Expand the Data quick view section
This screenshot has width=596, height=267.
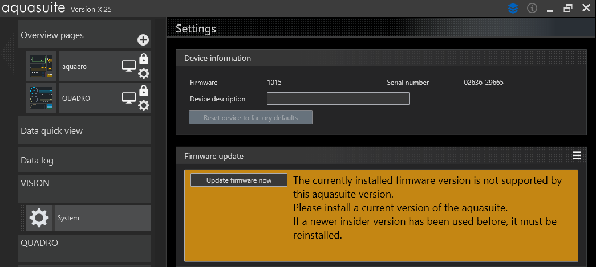(84, 131)
